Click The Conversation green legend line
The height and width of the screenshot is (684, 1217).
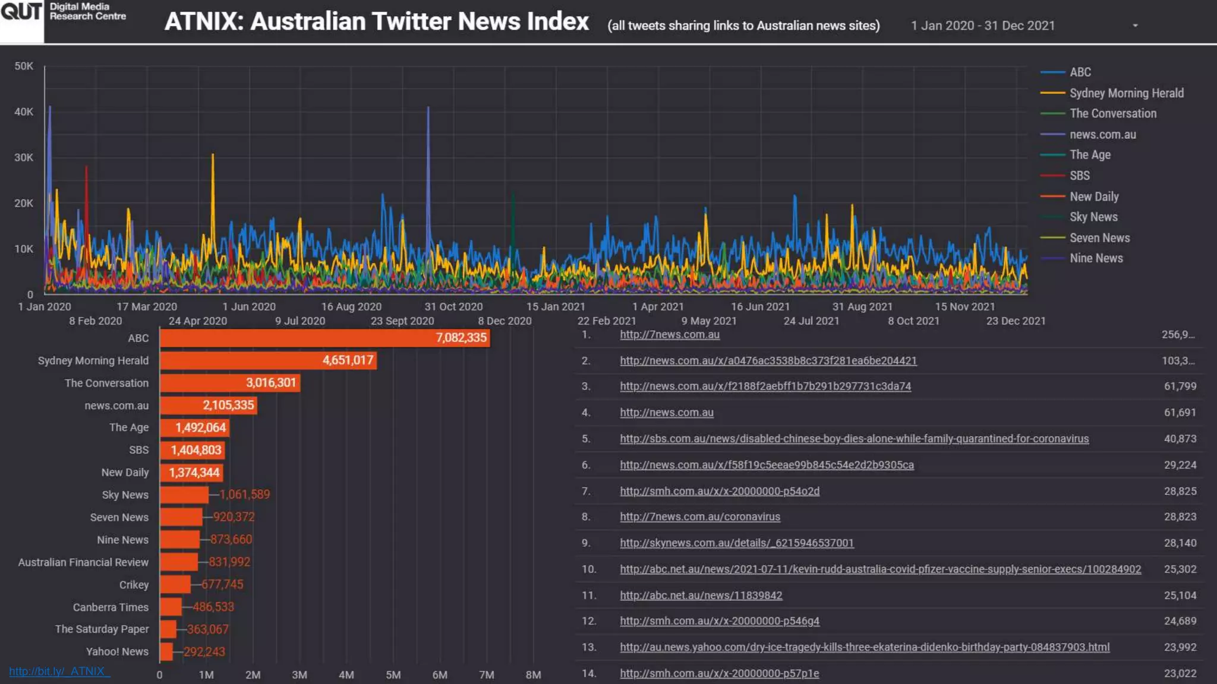click(x=1052, y=113)
